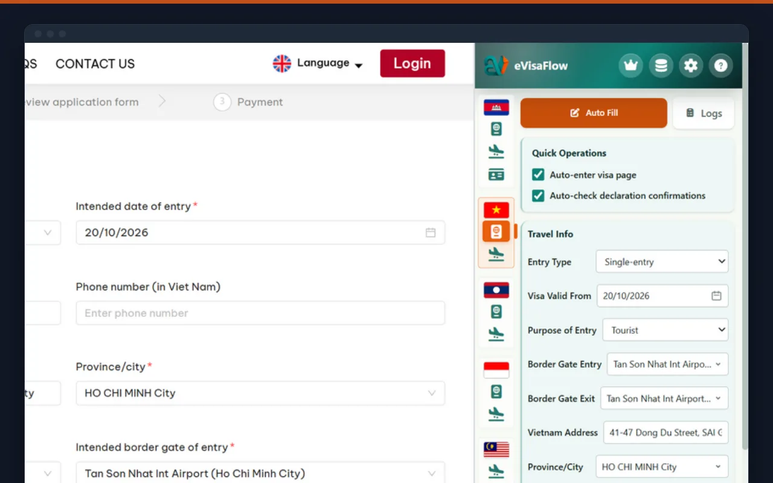Screen dimensions: 773x483
Task: Open eVisaFlow settings gear
Action: pos(691,66)
